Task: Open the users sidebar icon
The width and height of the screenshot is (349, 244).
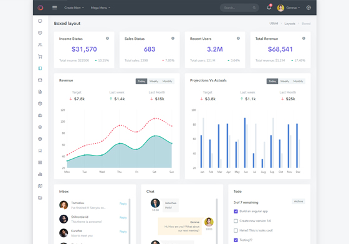Action: click(40, 45)
